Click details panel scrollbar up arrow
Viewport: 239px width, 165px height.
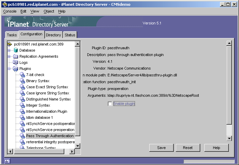point(229,43)
